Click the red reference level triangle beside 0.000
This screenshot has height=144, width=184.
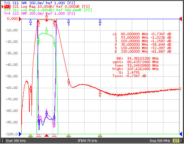coord(20,19)
